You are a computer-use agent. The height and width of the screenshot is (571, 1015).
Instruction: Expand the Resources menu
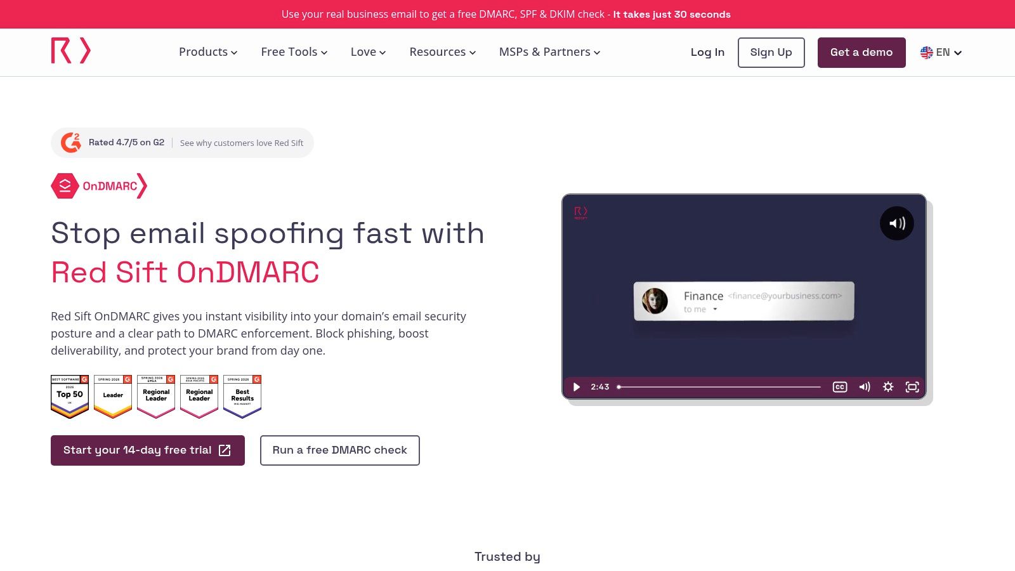pos(442,52)
